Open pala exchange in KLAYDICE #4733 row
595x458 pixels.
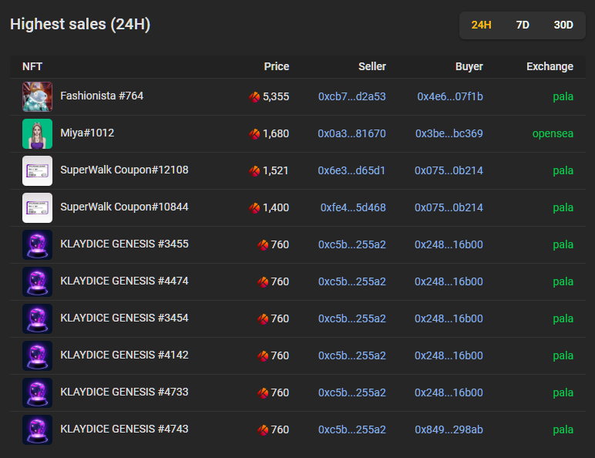(563, 393)
